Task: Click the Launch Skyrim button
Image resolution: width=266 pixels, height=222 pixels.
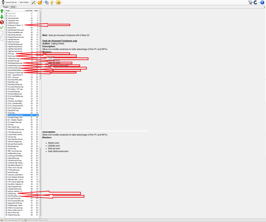Action: (x=11, y=2)
